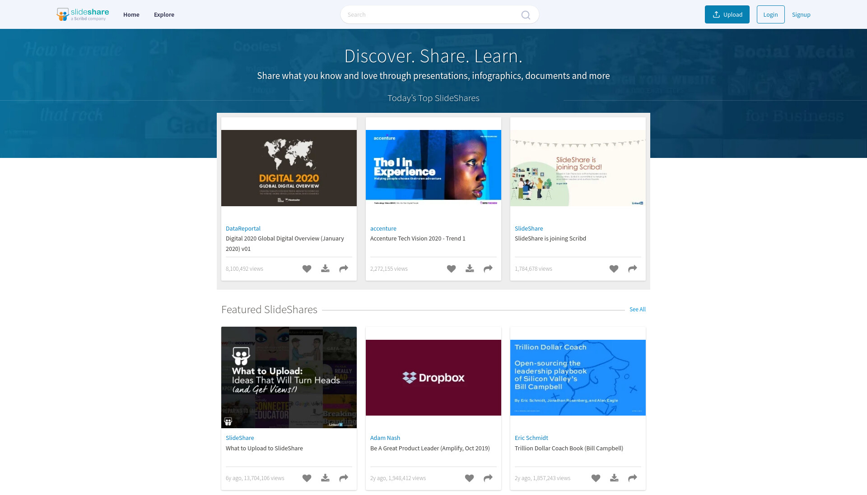867x495 pixels.
Task: Click Today's Top SlideShares heading
Action: pyautogui.click(x=433, y=98)
